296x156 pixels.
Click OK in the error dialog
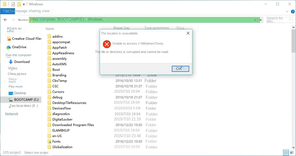(x=180, y=69)
